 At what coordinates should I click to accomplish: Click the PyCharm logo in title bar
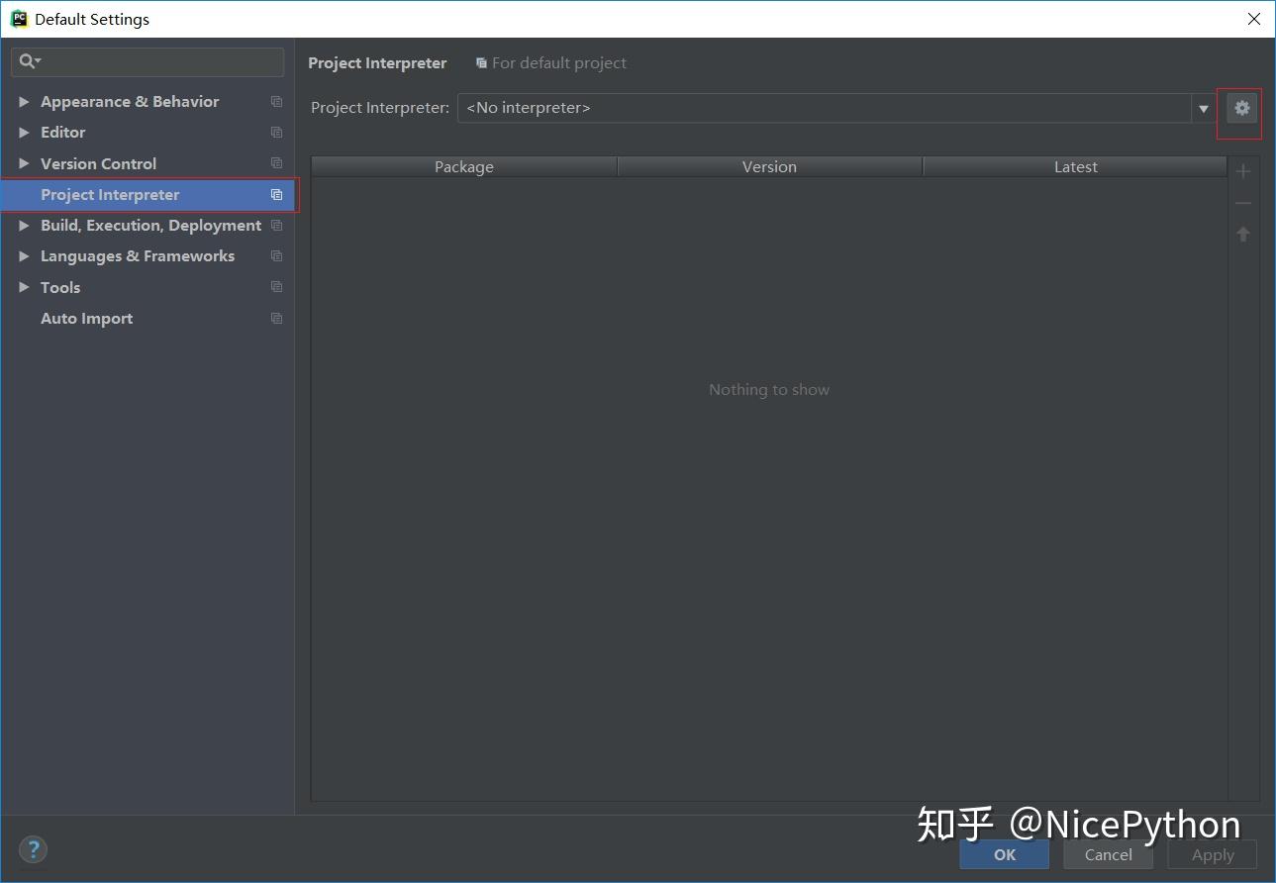(x=19, y=19)
